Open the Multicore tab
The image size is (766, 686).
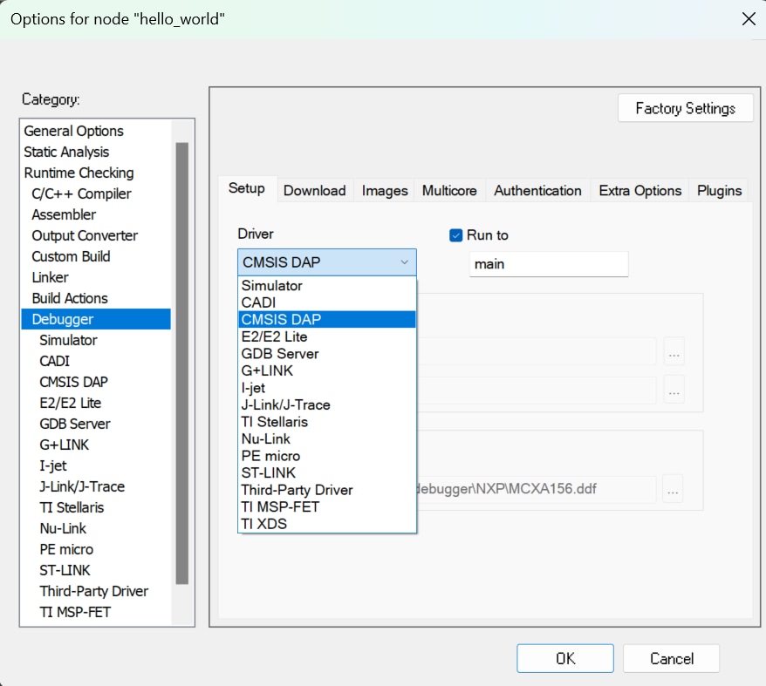tap(449, 191)
